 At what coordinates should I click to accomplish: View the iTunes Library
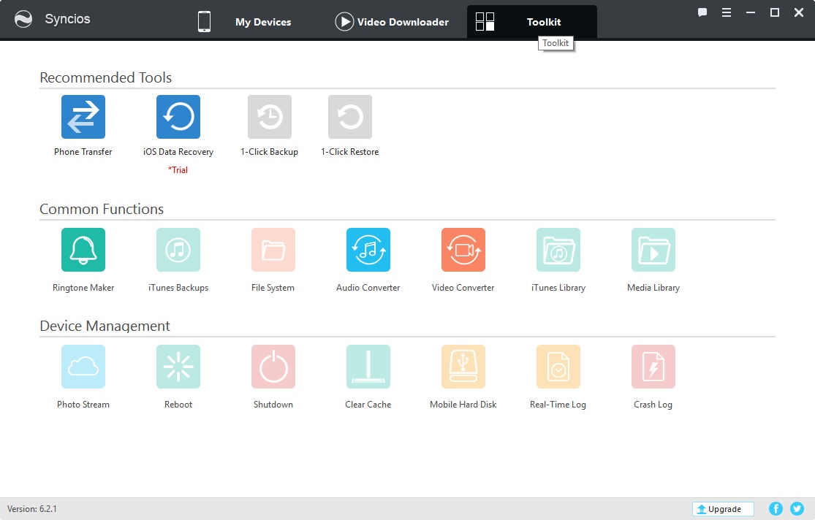[x=558, y=249]
